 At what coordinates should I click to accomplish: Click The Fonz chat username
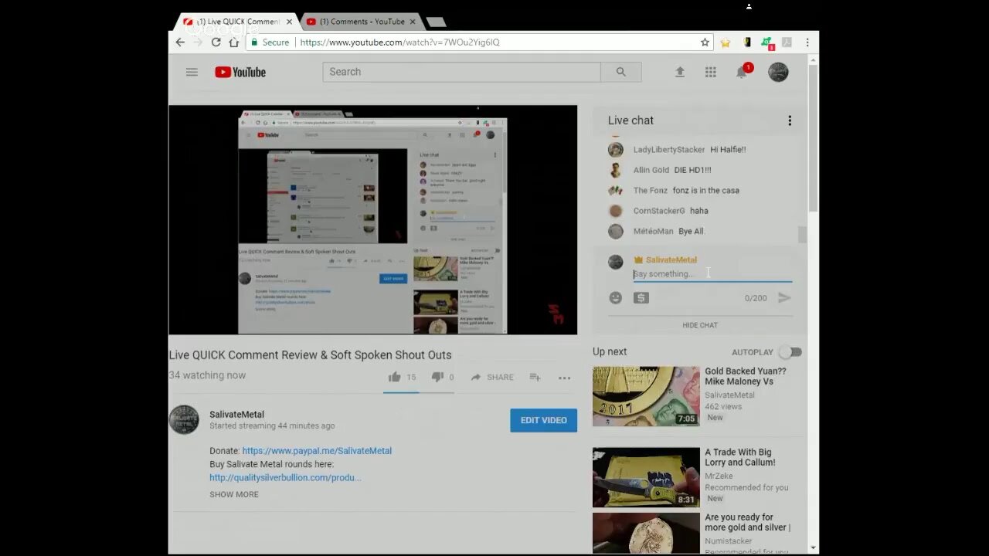tap(651, 190)
